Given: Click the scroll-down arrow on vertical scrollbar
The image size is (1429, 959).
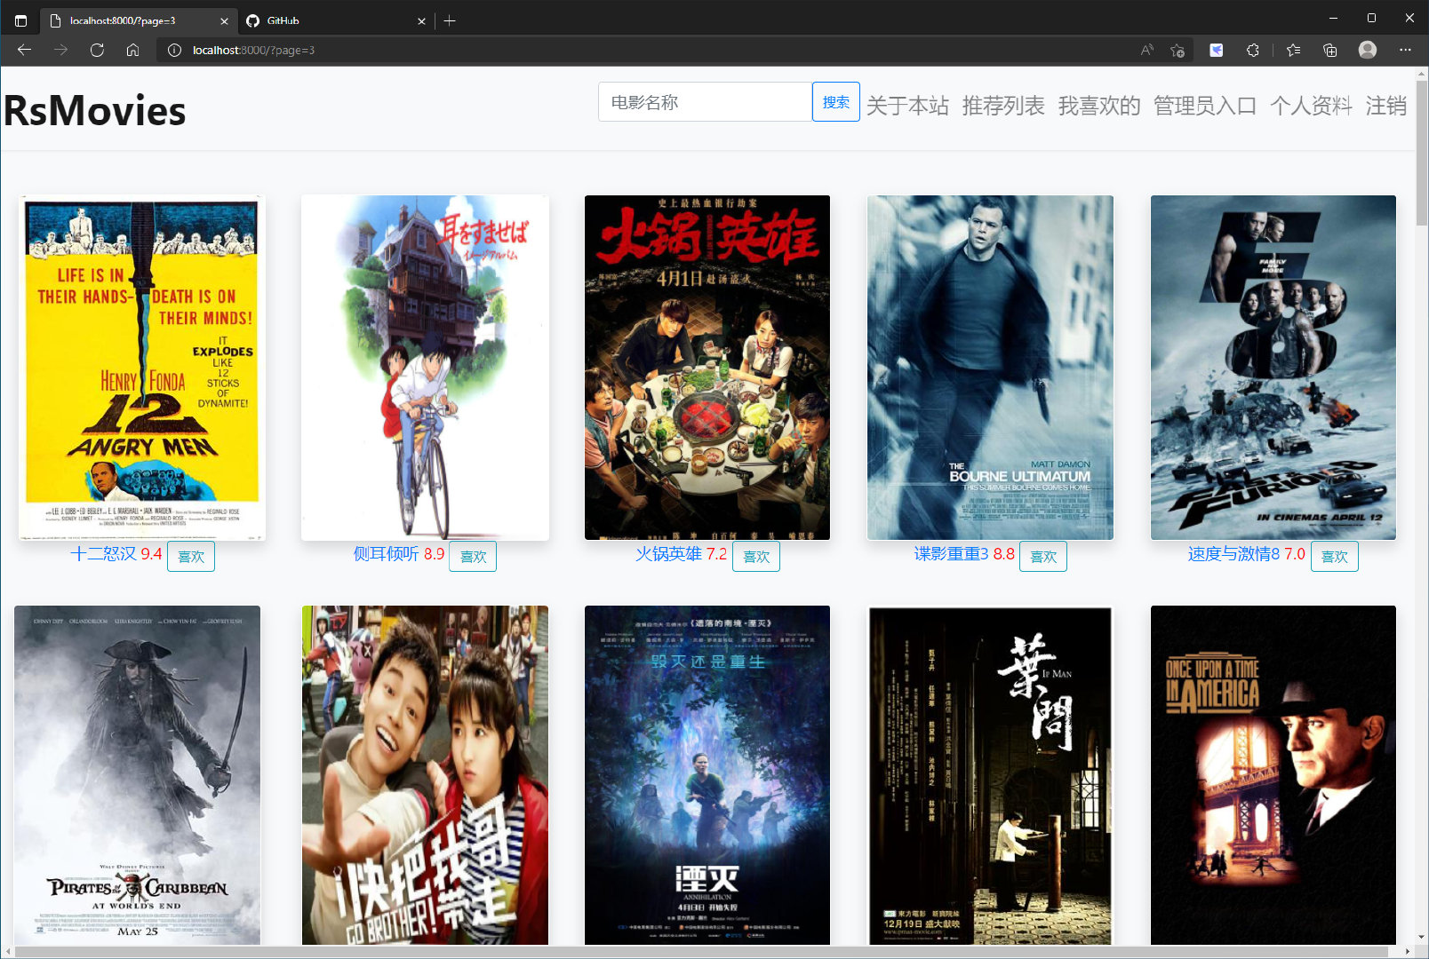Looking at the screenshot, I should click(1422, 938).
